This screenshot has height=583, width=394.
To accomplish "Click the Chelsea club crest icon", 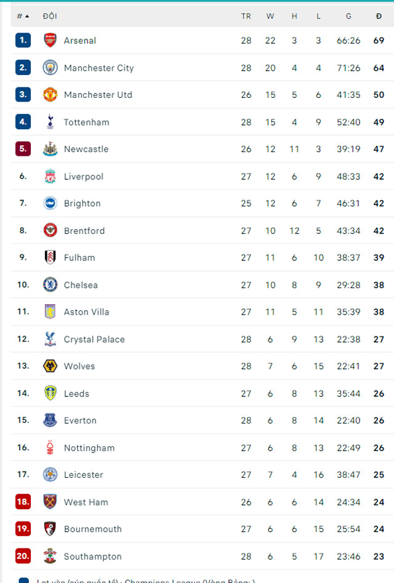I will click(50, 285).
